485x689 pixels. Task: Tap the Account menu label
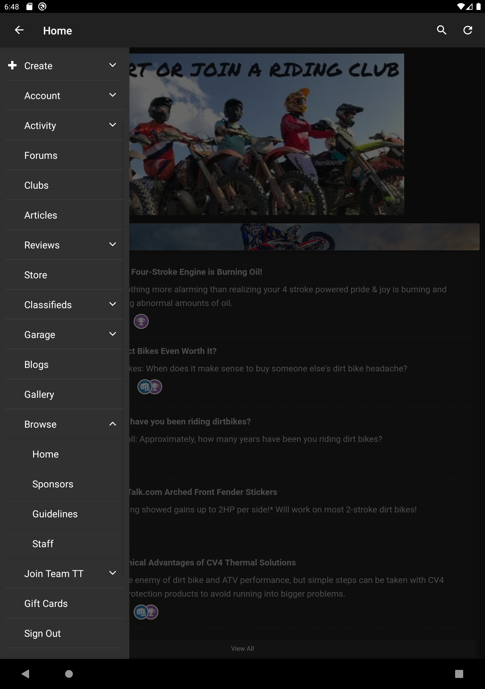42,96
